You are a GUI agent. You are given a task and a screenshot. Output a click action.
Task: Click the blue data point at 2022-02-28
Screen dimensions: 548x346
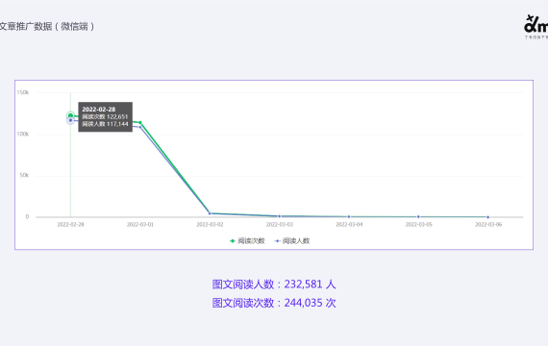70,120
